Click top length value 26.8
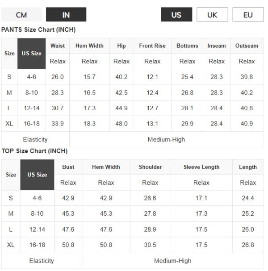Image resolution: width=268 pixels, height=271 pixels. [247, 245]
